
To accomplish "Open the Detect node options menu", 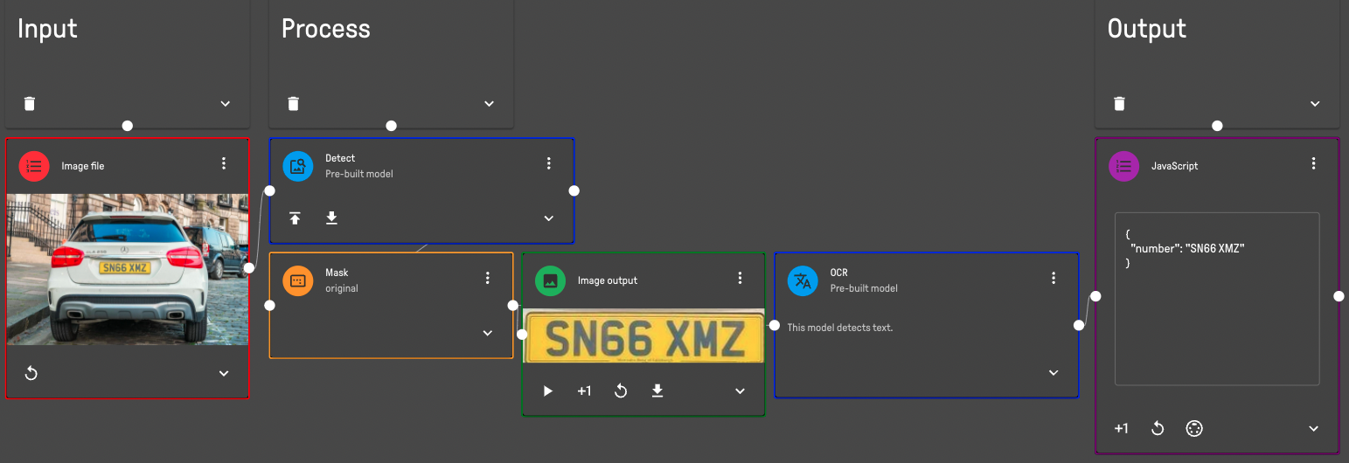I will click(x=549, y=163).
